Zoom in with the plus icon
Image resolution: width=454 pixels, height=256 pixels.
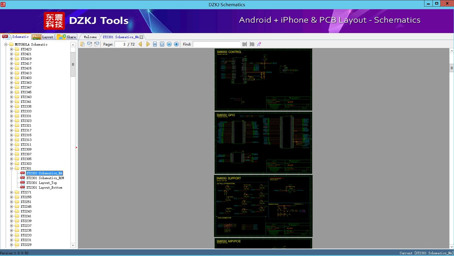click(x=176, y=44)
